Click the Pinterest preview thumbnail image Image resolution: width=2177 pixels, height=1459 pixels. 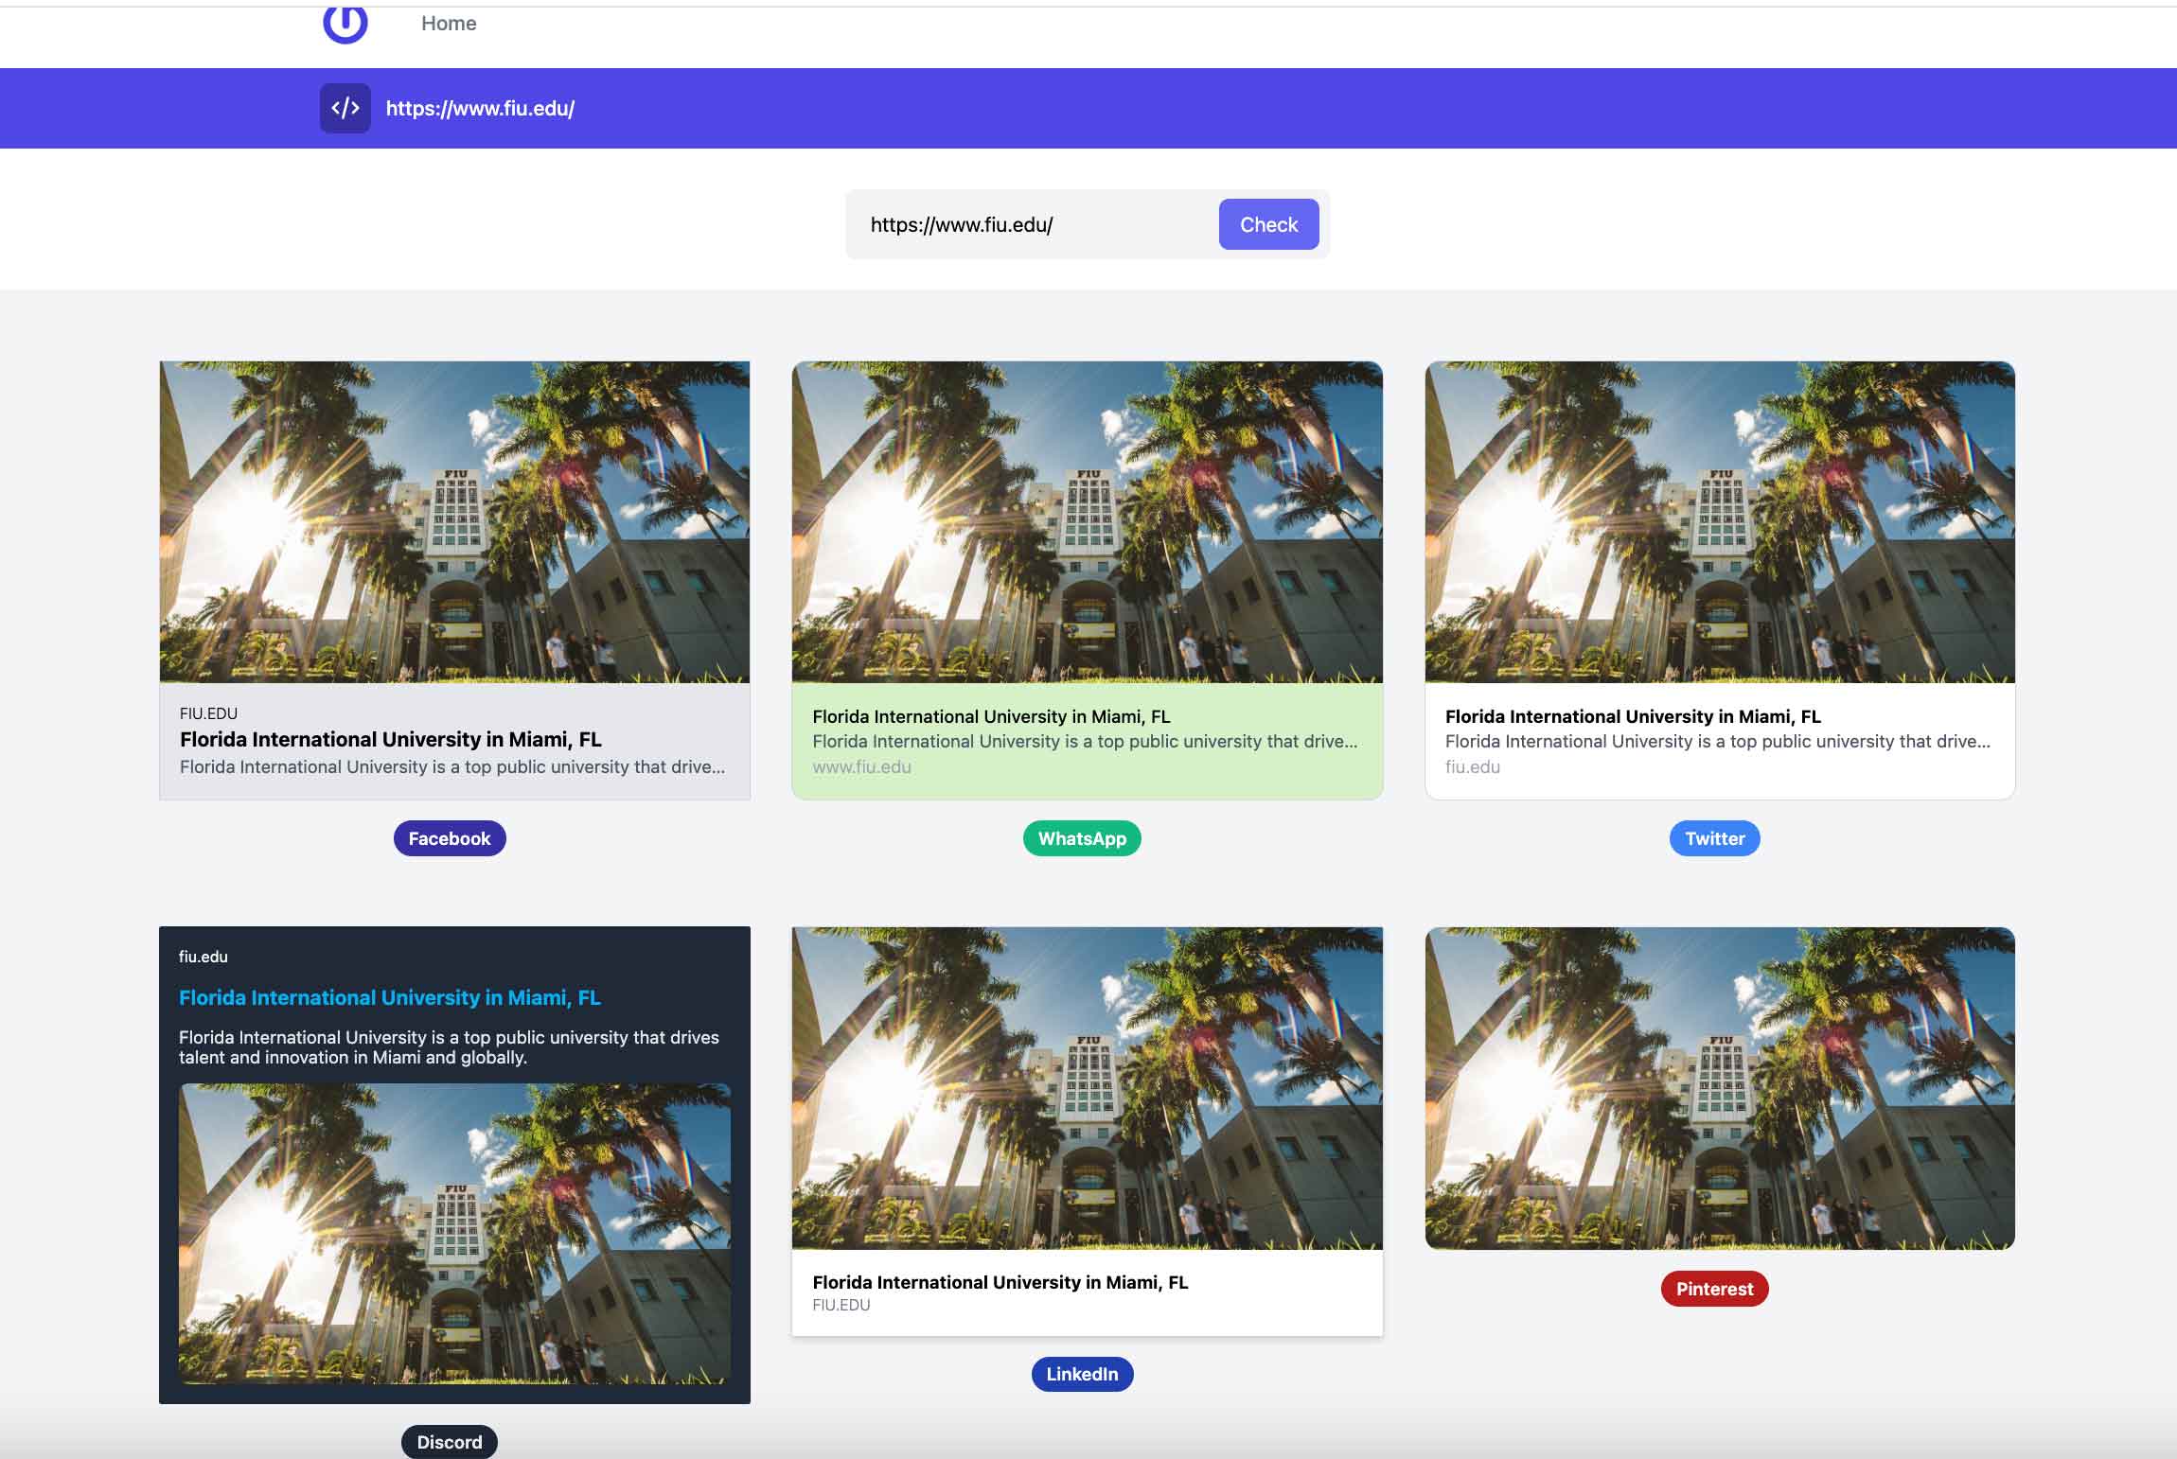coord(1718,1088)
